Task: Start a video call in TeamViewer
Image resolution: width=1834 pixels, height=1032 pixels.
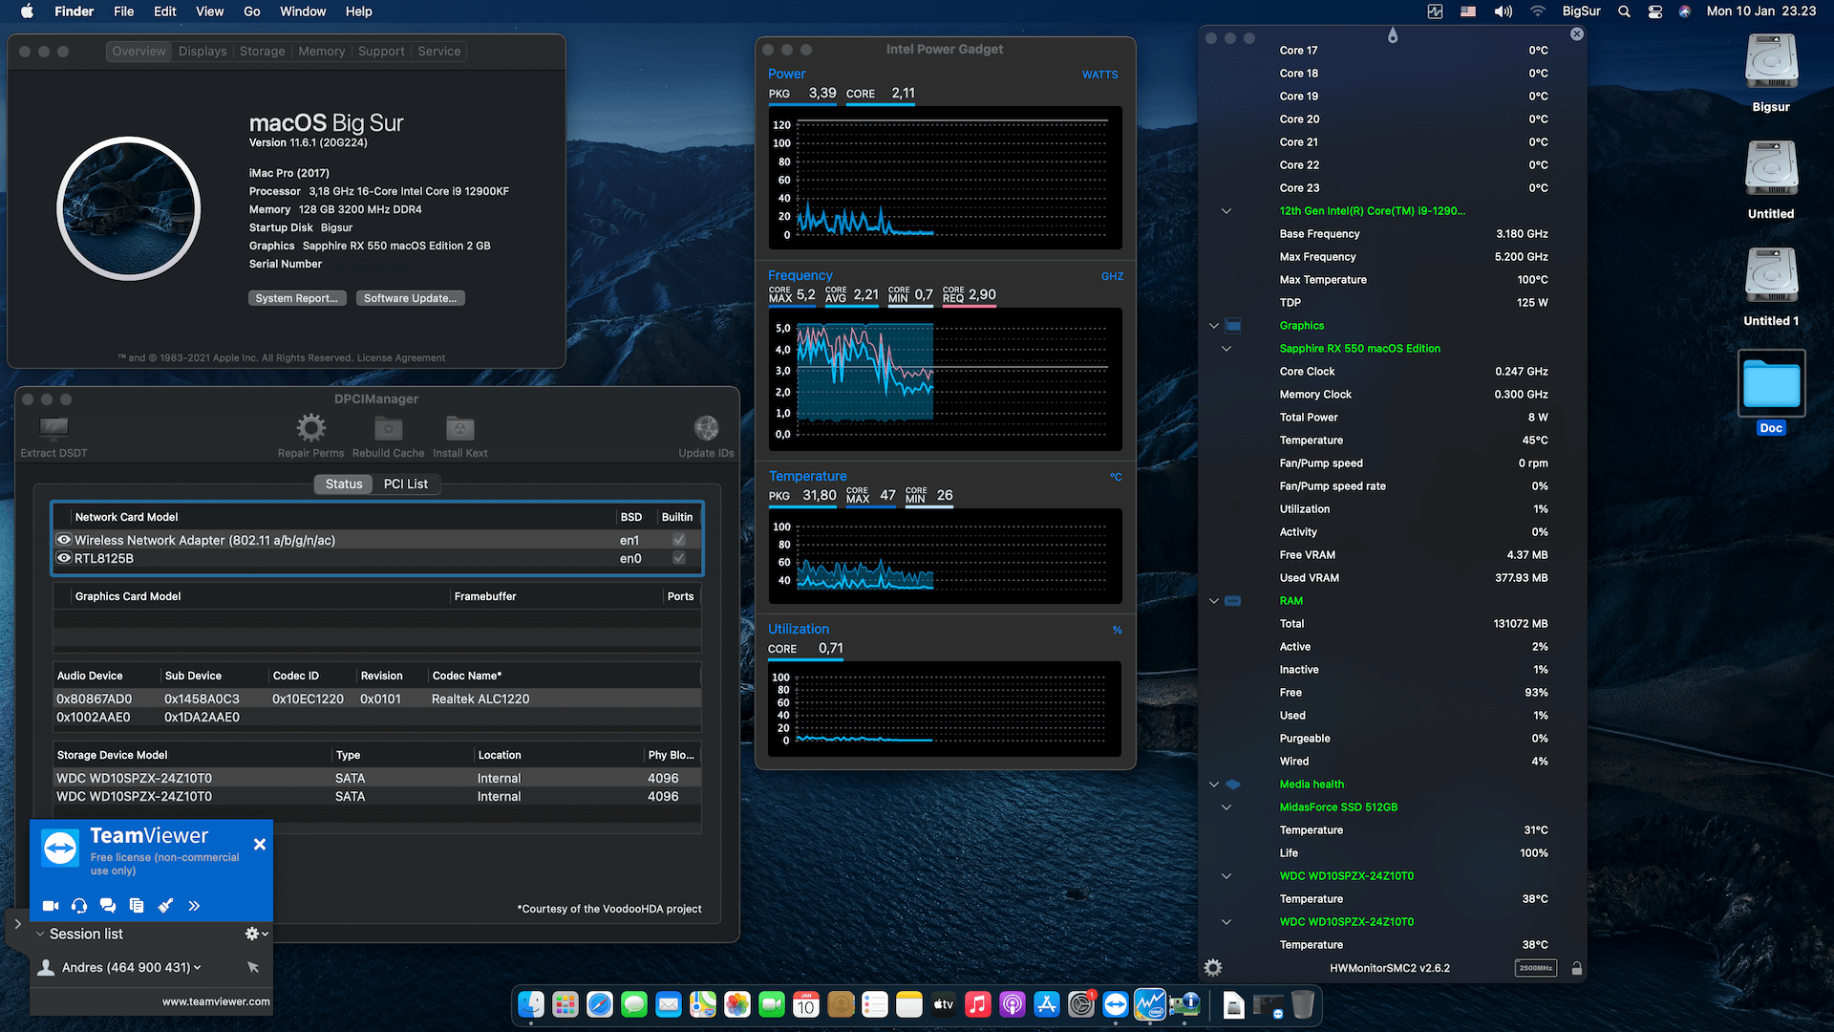Action: [x=51, y=905]
